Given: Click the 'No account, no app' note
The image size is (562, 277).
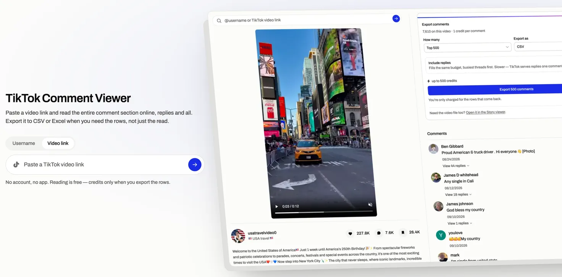Looking at the screenshot, I should click(88, 182).
